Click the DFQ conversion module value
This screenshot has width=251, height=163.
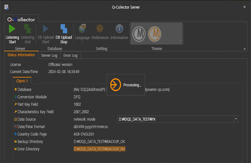point(77,97)
